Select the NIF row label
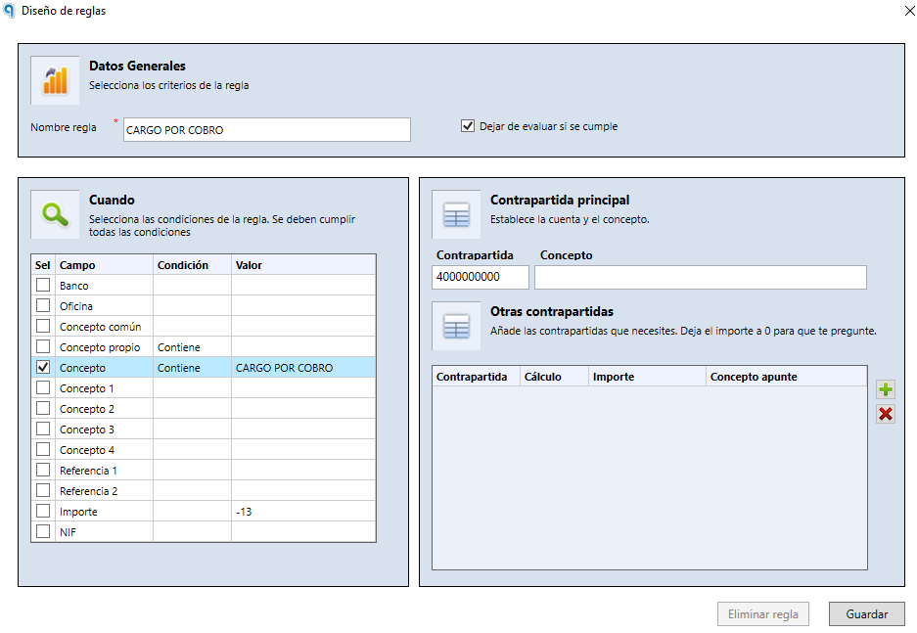The width and height of the screenshot is (917, 633). tap(68, 532)
